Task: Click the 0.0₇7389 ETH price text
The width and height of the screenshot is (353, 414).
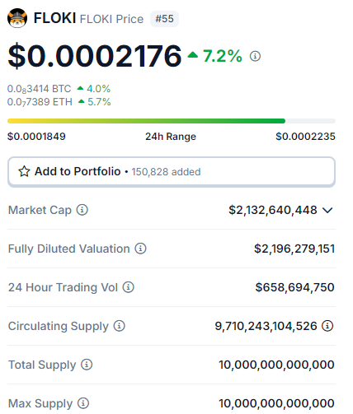Action: 40,102
